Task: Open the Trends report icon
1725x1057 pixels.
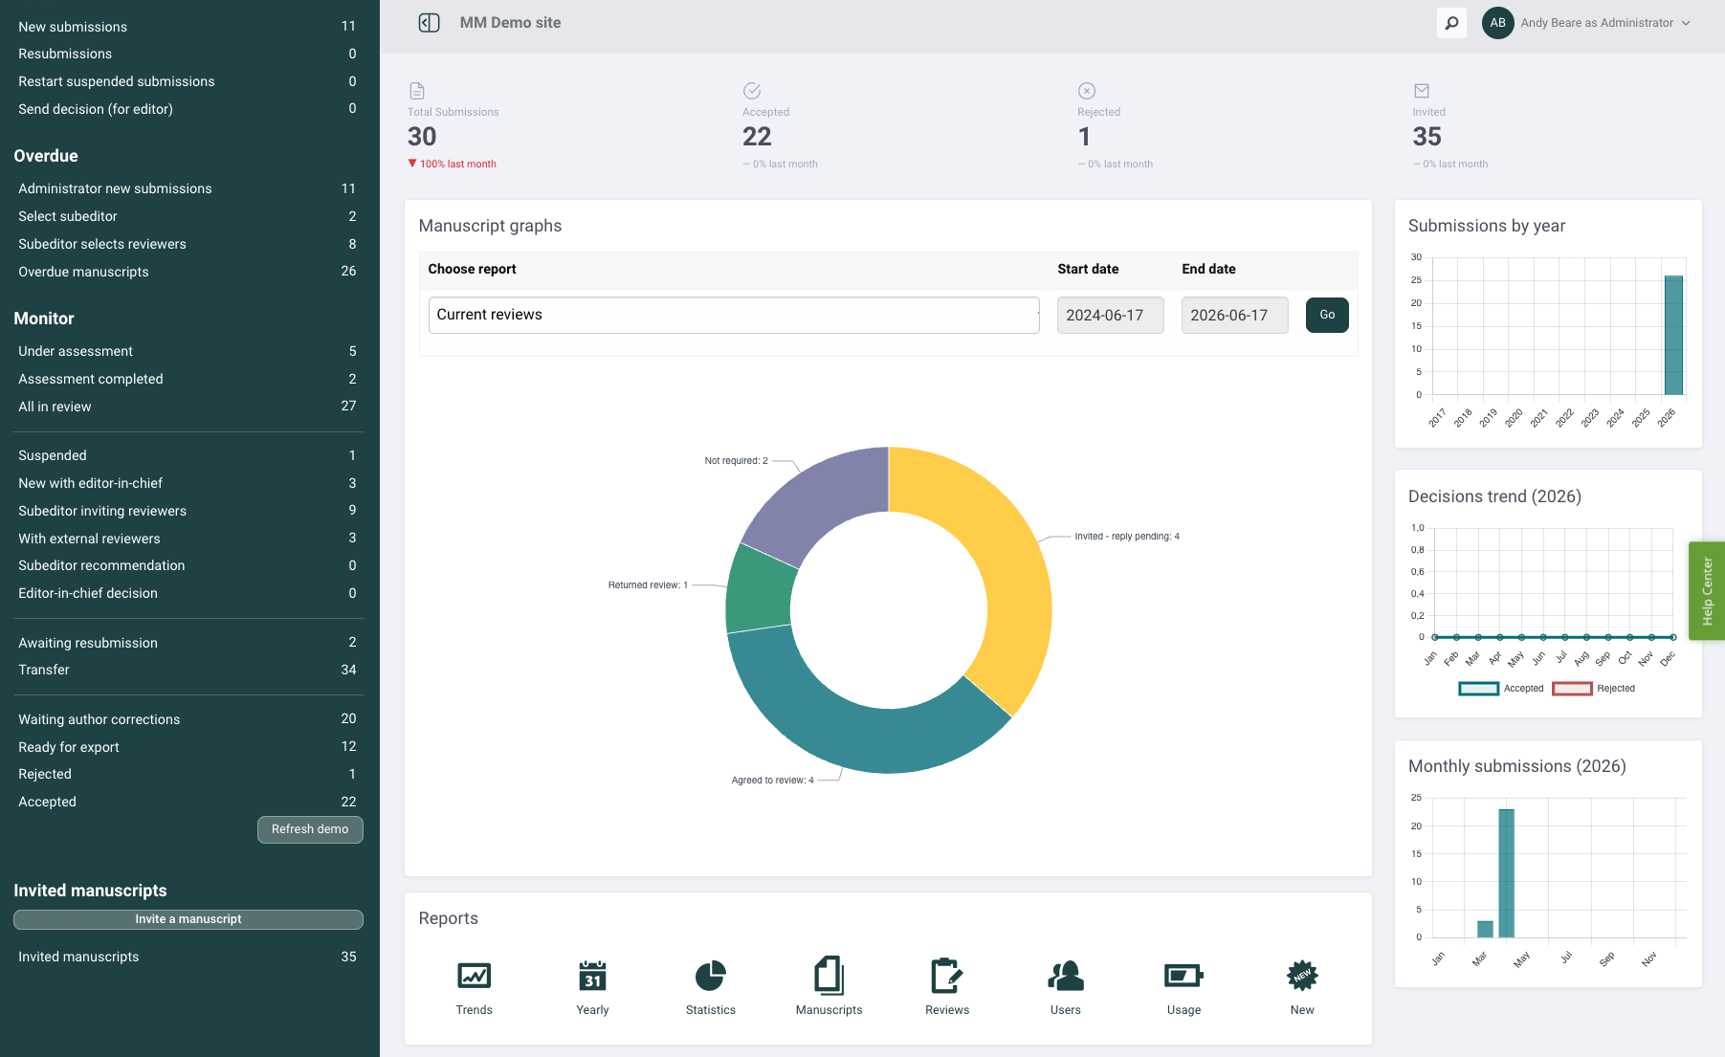Action: [x=474, y=976]
